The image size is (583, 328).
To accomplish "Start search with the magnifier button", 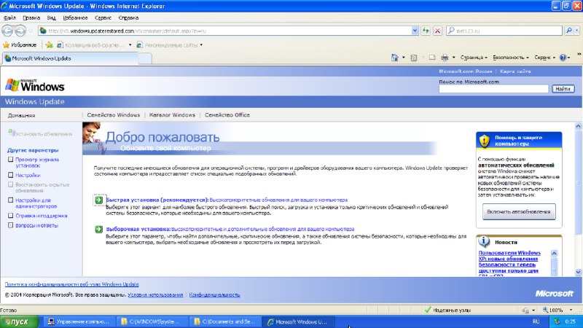I will tap(569, 31).
